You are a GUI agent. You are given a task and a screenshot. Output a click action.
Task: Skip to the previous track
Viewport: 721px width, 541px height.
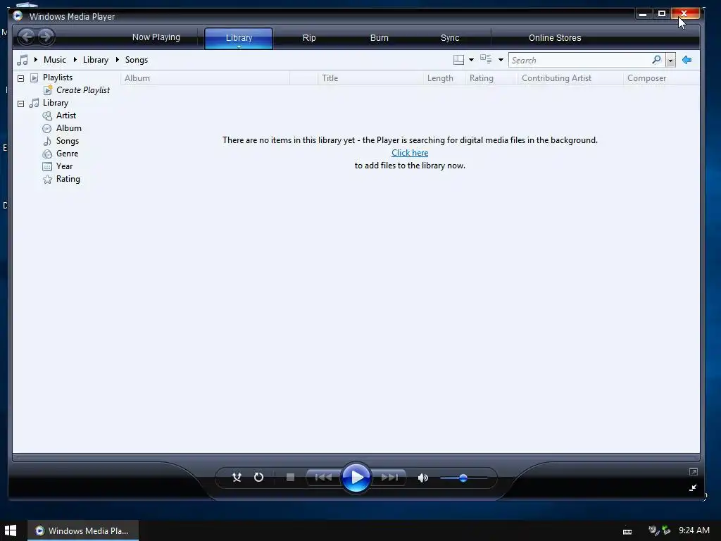324,478
